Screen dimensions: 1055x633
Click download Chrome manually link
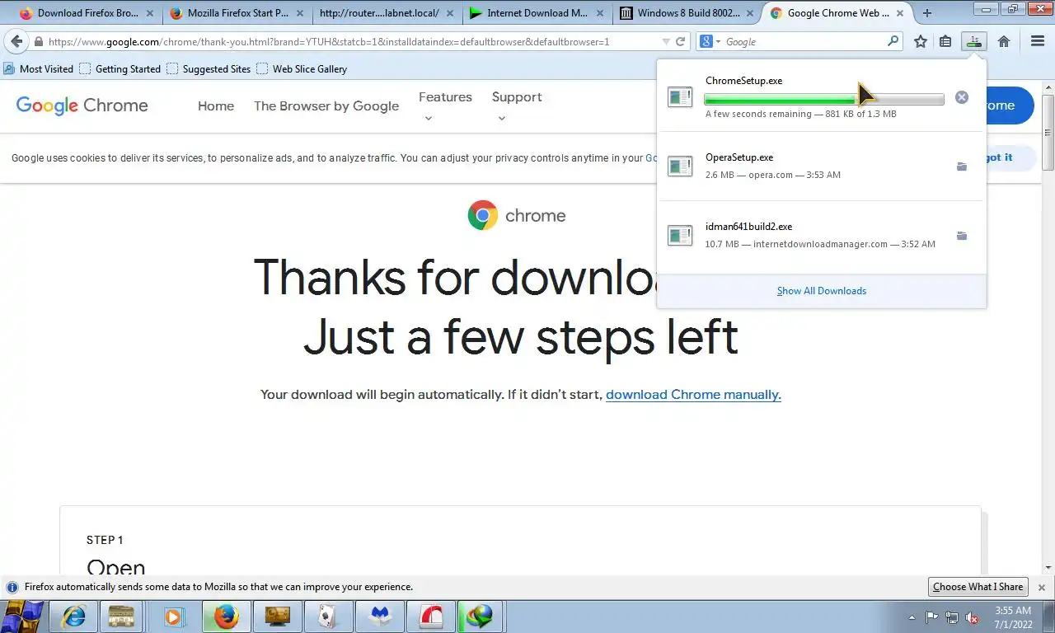pyautogui.click(x=693, y=395)
